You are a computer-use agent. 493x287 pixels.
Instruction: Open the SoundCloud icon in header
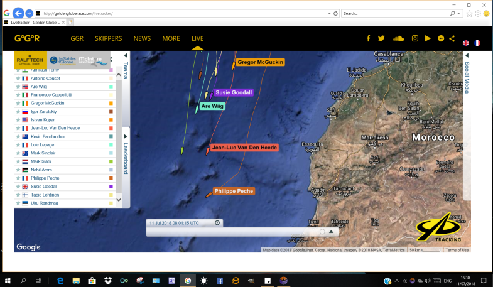pos(397,39)
